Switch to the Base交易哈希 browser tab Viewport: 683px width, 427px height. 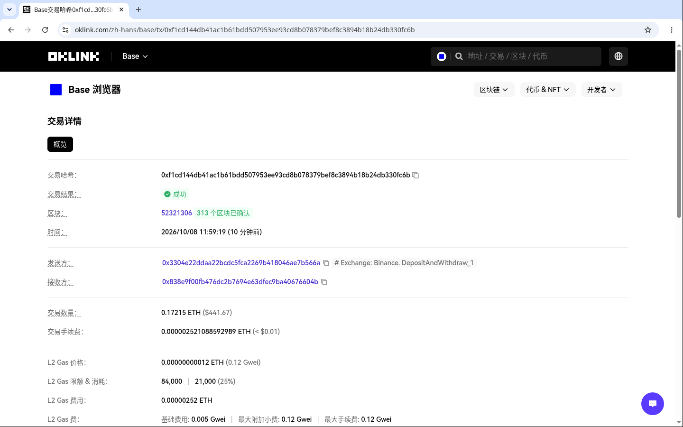click(74, 9)
